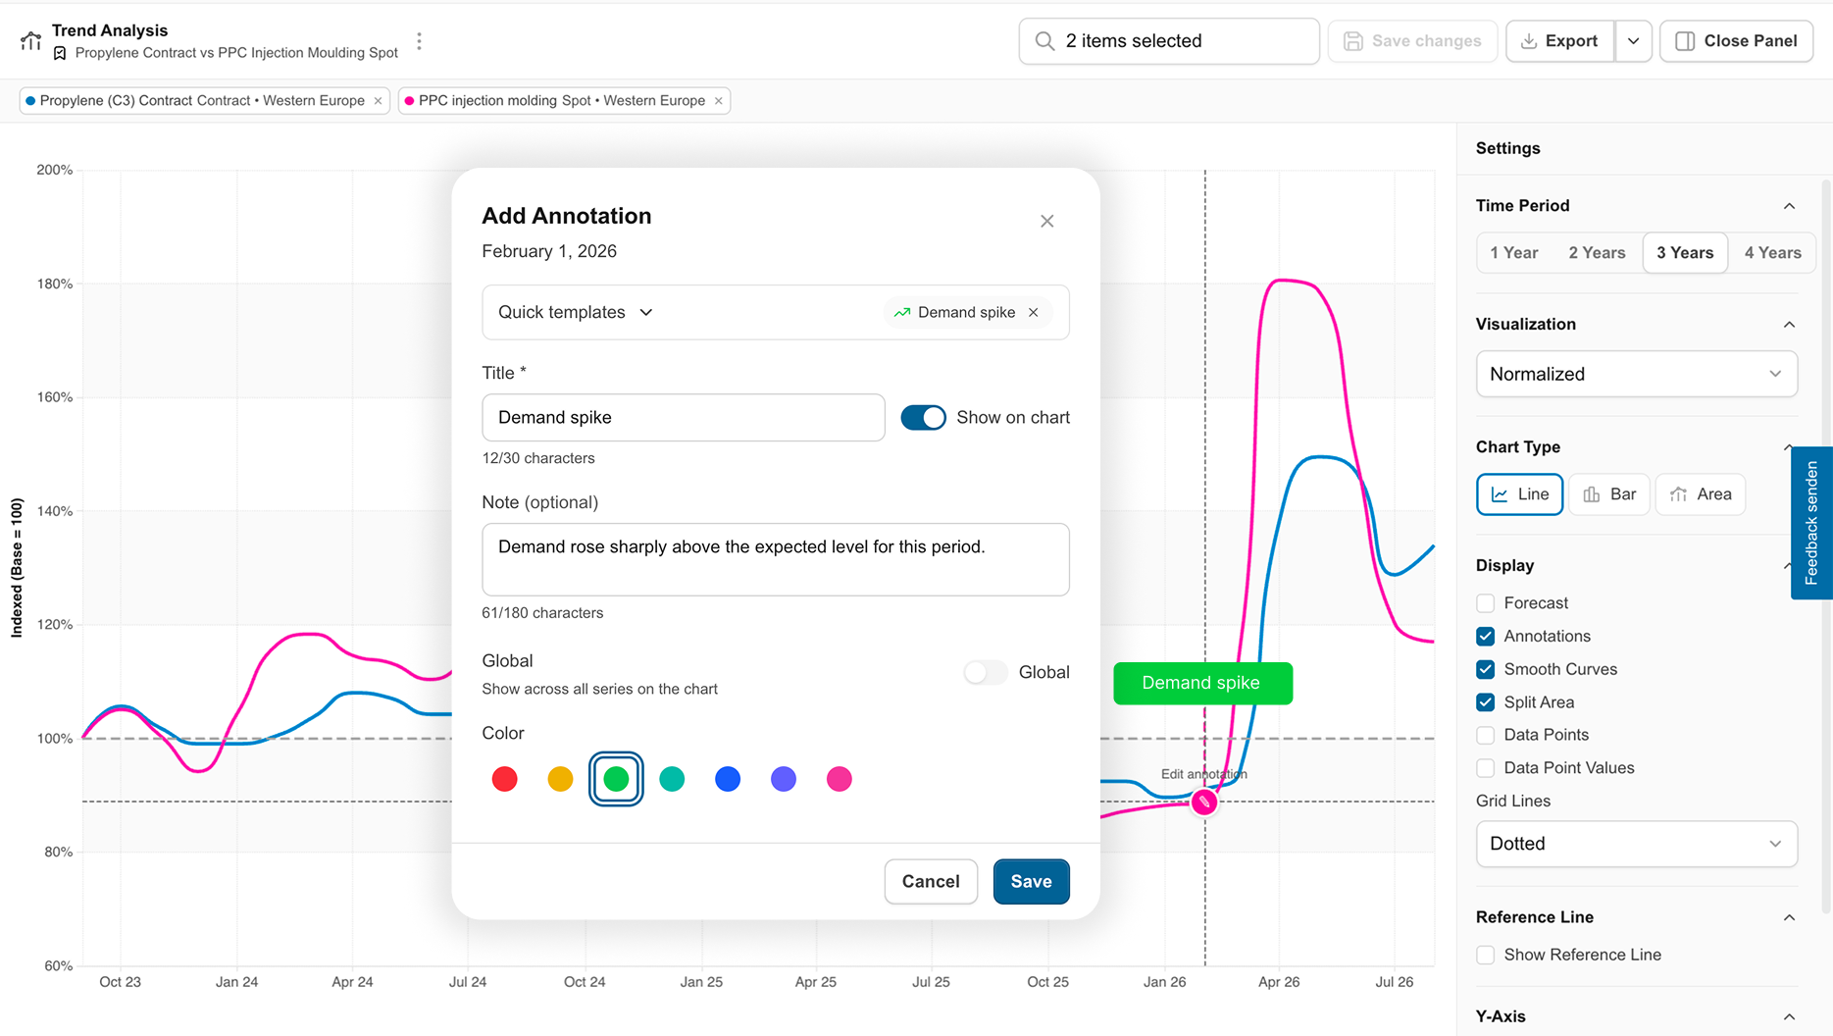The image size is (1833, 1036).
Task: Collapse the Reference Line section
Action: [x=1789, y=917]
